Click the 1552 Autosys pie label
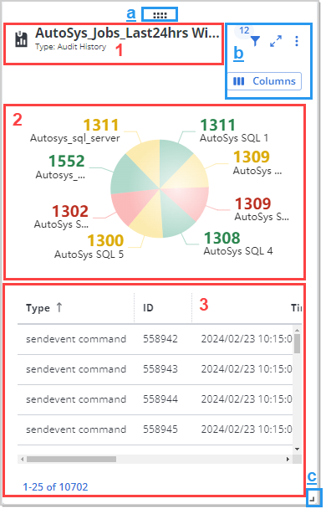326x509 pixels. [x=66, y=161]
